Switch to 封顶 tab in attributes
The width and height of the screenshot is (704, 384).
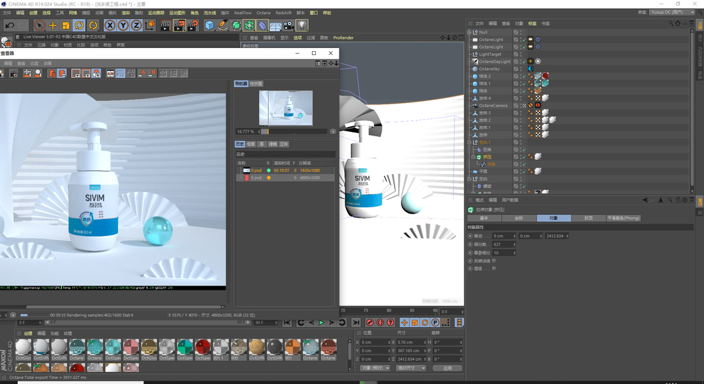589,218
